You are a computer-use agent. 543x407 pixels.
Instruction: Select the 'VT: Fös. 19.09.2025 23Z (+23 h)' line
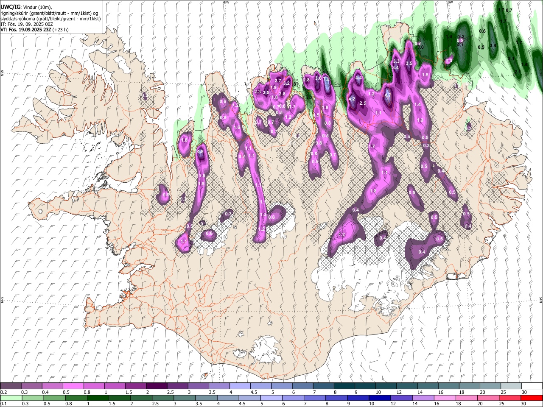pyautogui.click(x=34, y=30)
